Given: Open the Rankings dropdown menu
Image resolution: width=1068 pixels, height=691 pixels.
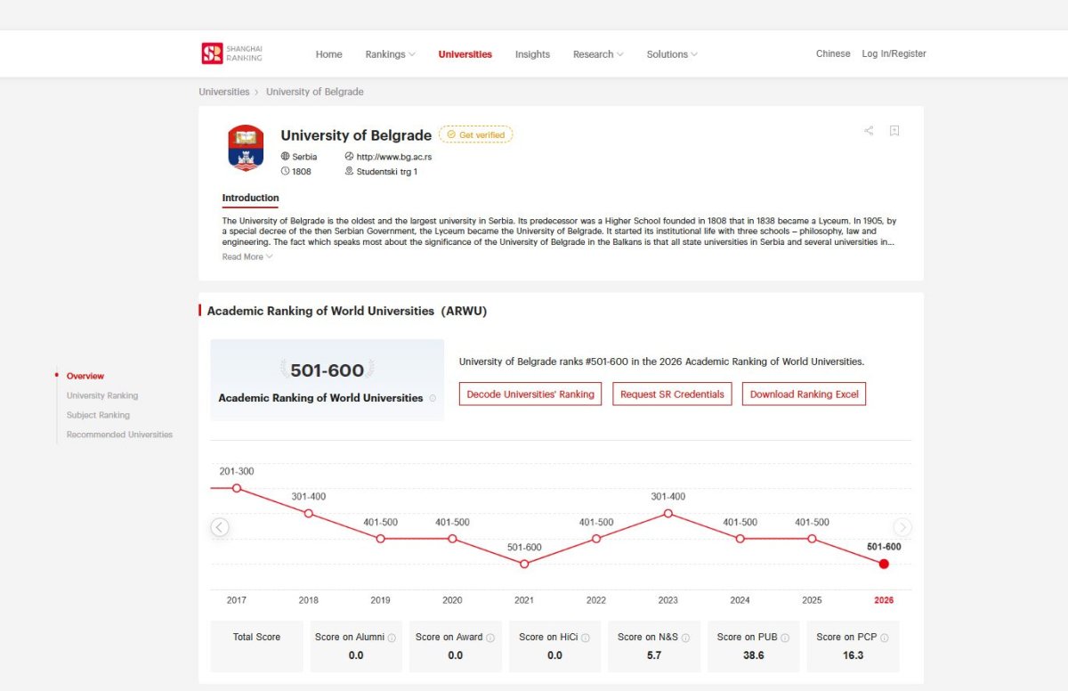Looking at the screenshot, I should (390, 54).
